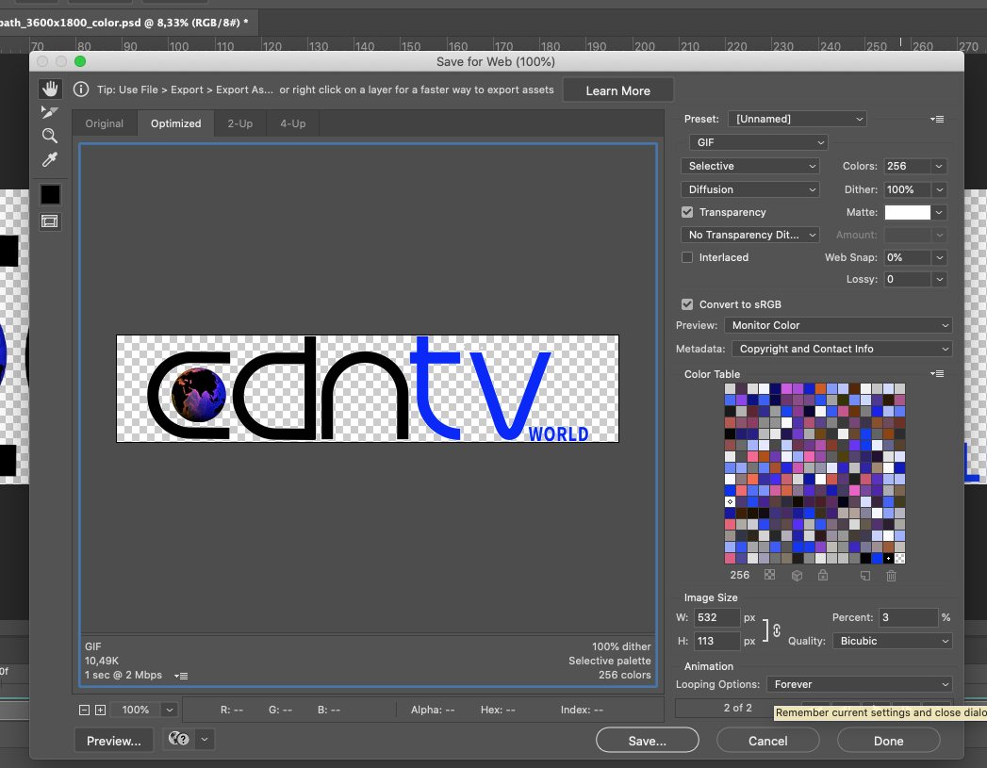Click the zoom out minus icon
Screen dimensions: 987x768
84,710
